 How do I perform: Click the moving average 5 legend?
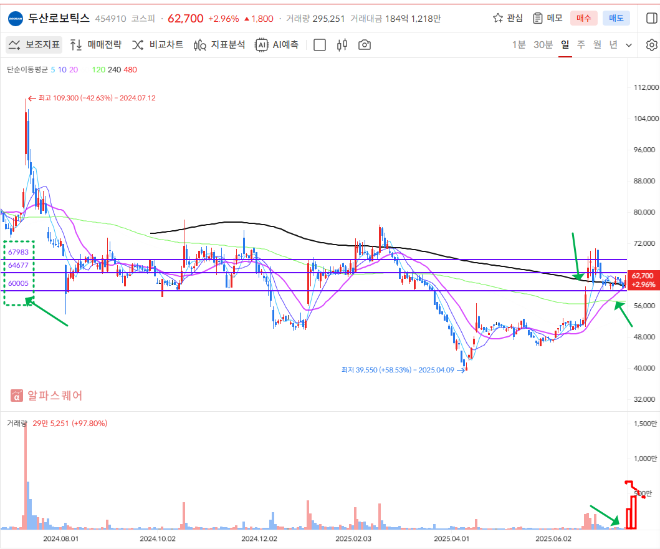(x=53, y=69)
